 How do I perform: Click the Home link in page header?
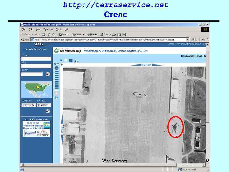click(x=171, y=44)
